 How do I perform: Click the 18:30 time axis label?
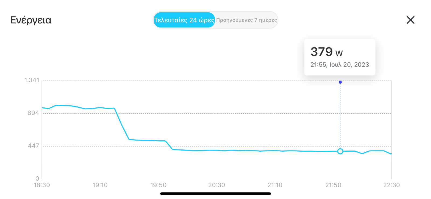[x=42, y=185]
